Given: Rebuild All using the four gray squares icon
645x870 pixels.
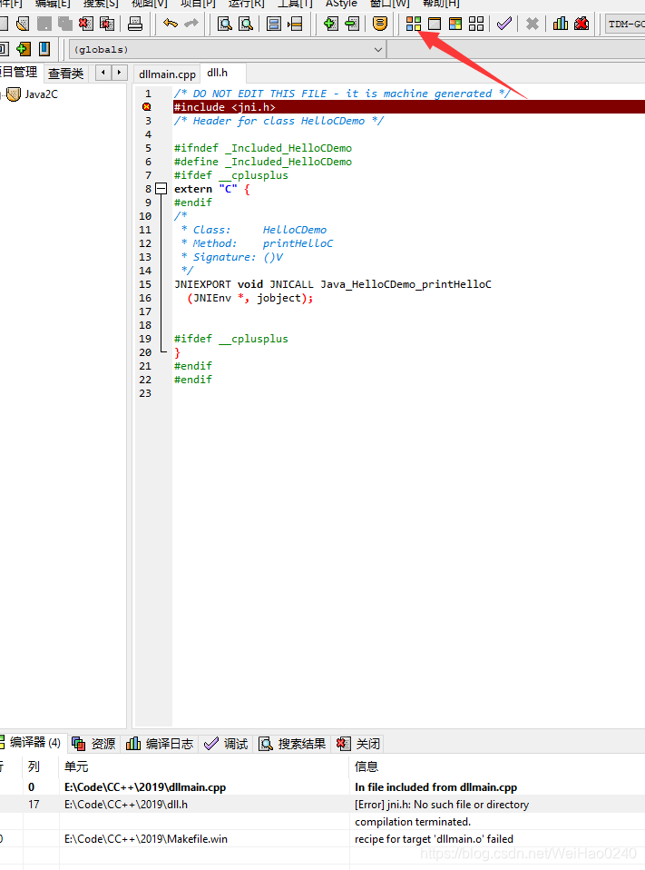Looking at the screenshot, I should [x=476, y=24].
